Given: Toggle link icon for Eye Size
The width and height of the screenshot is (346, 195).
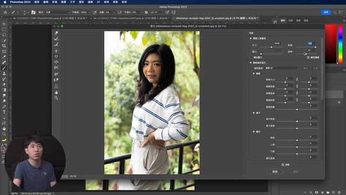Looking at the screenshot, I should [297, 79].
